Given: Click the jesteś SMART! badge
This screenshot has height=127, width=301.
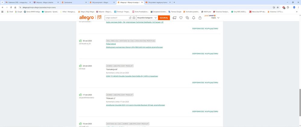Looking at the screenshot, I should (x=210, y=16).
